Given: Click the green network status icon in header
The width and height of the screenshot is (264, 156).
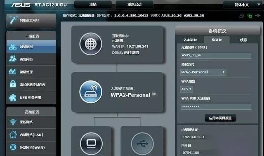Looking at the screenshot, I should click(x=250, y=16).
